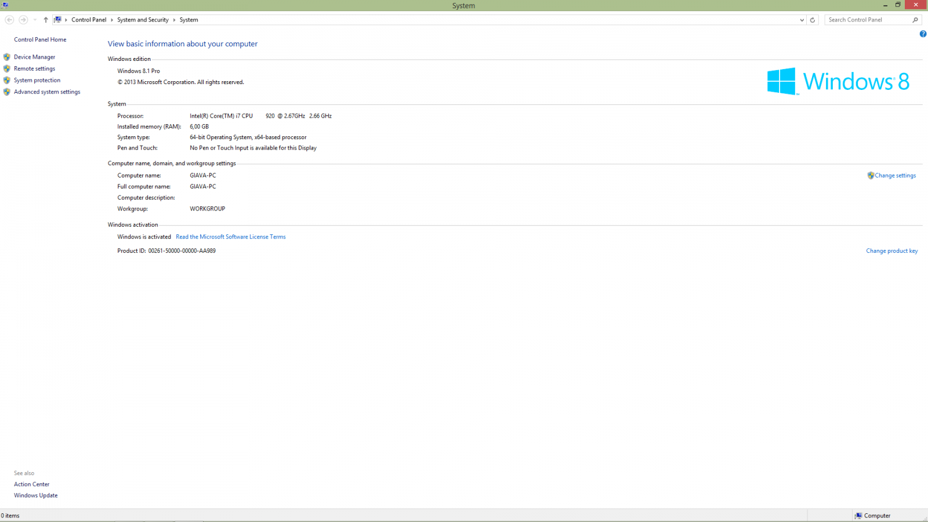Viewport: 928px width, 522px height.
Task: Click the computer icon in the address bar
Action: pos(57,20)
